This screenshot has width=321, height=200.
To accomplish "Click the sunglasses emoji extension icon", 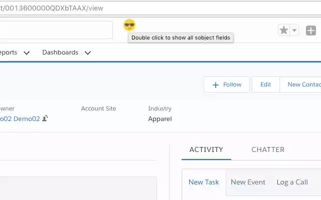I will point(129,25).
